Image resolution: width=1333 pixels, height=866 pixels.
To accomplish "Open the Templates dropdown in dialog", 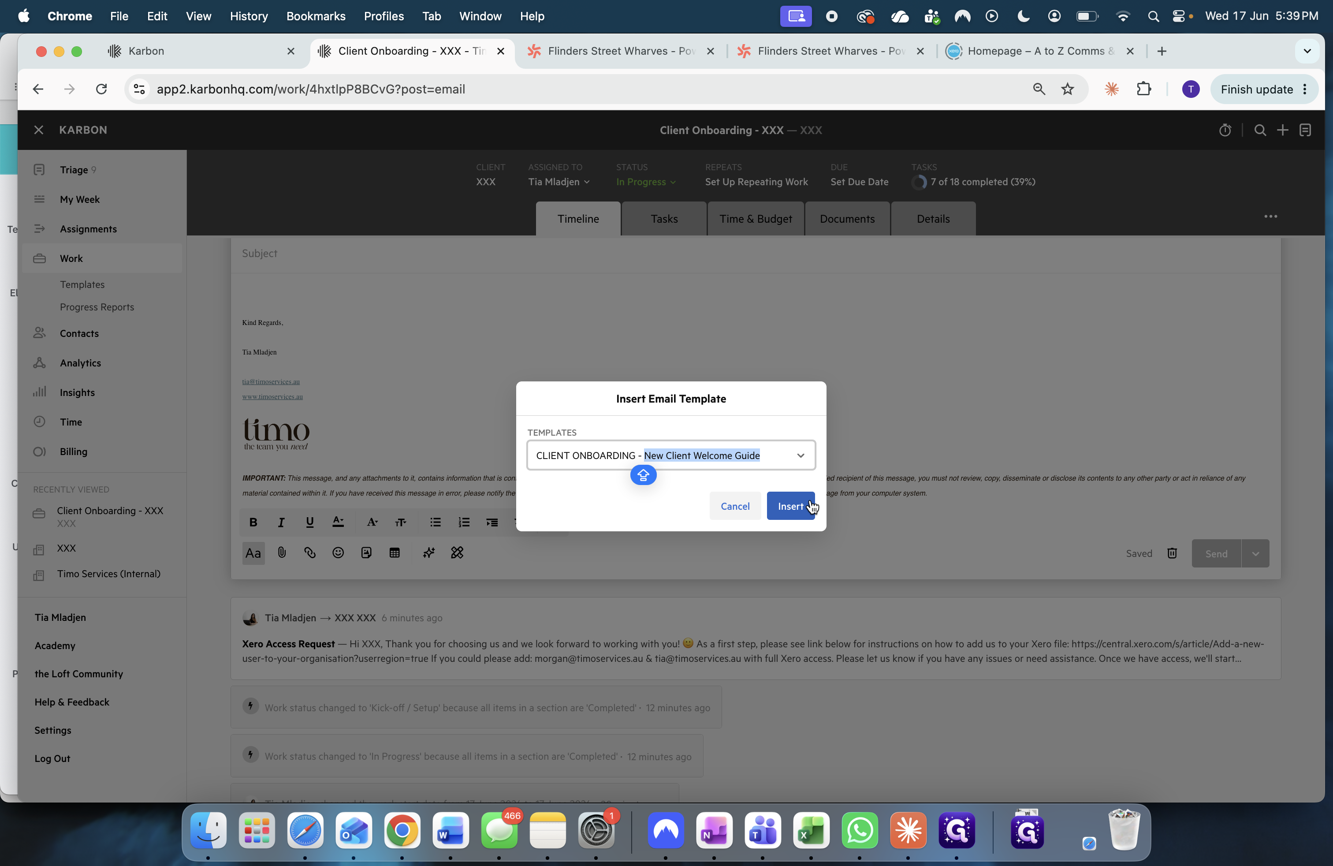I will click(671, 455).
